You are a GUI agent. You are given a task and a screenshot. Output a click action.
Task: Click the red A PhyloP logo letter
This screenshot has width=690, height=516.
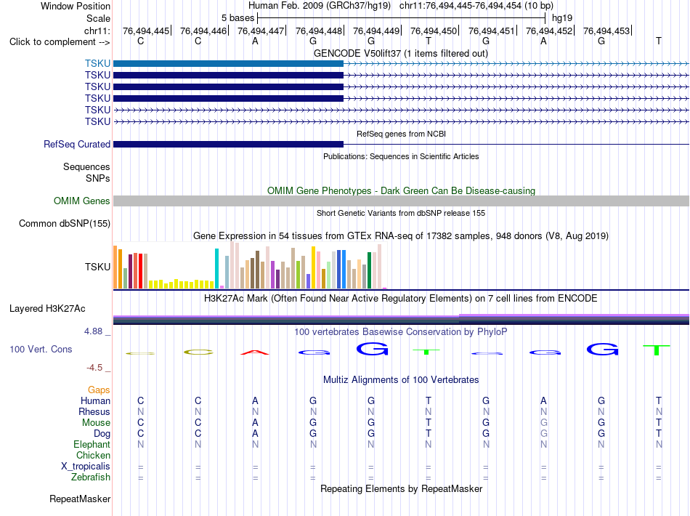[255, 352]
